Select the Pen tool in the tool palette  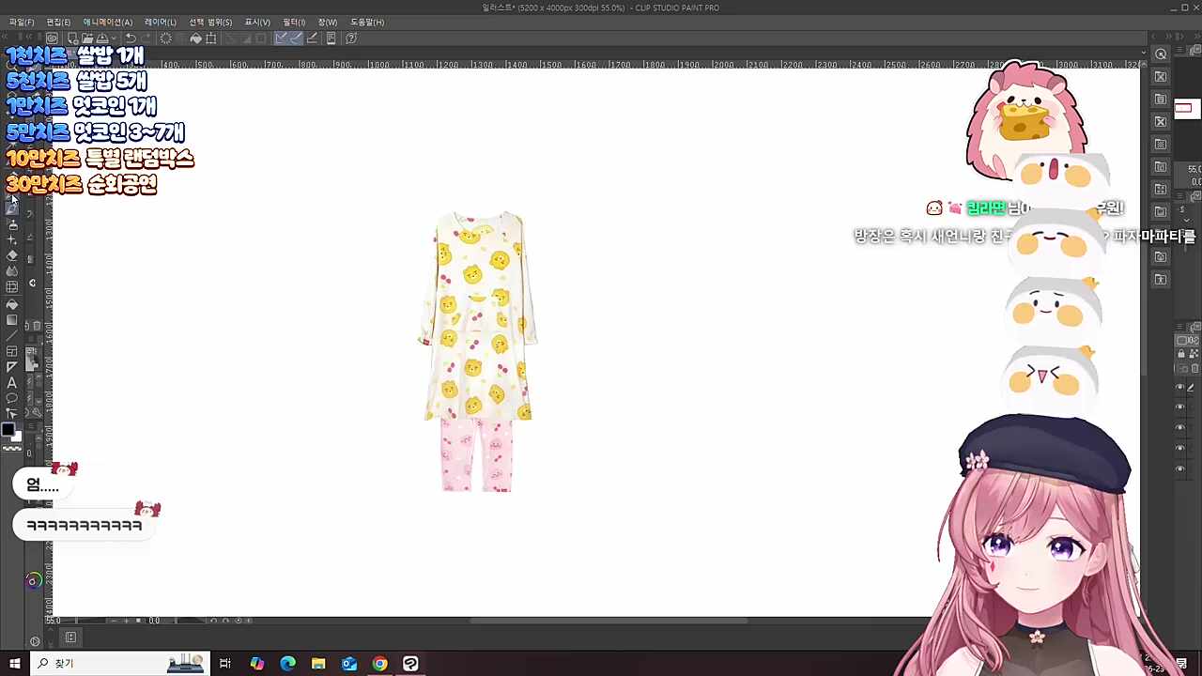[x=12, y=208]
